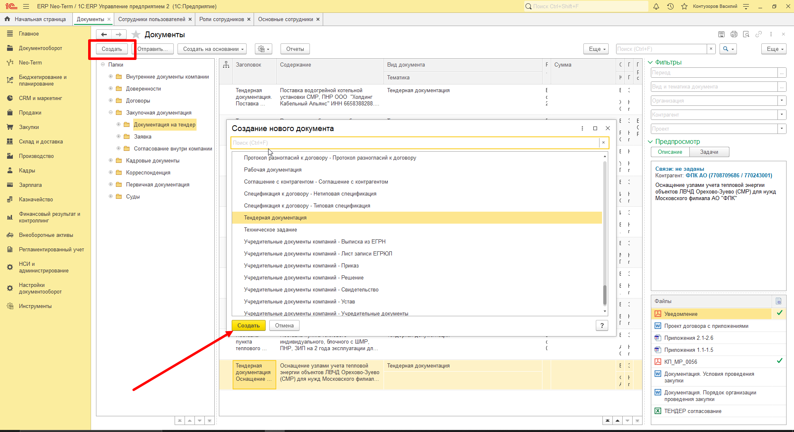Image resolution: width=794 pixels, height=432 pixels.
Task: Click the save icon at top right
Action: (721, 34)
